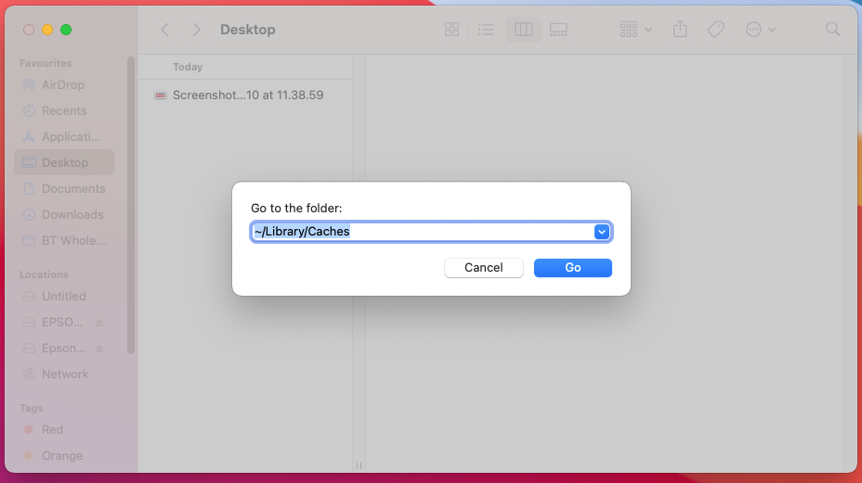Switch to gallery view

[x=558, y=30]
